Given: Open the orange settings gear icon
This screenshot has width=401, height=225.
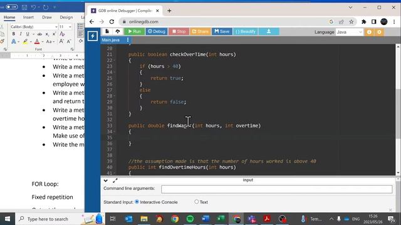Looking at the screenshot, I should [379, 32].
